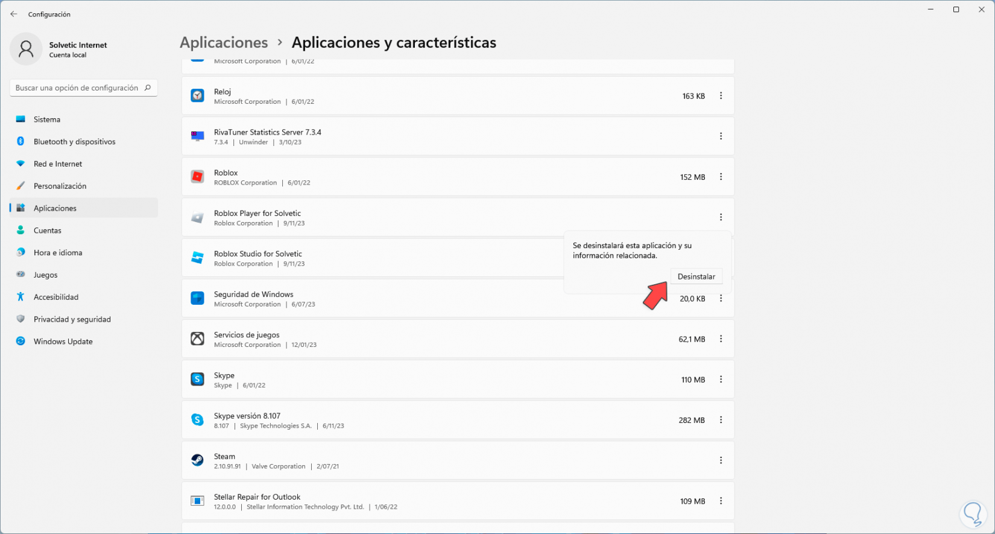Viewport: 995px width, 534px height.
Task: Navigate to Aplicaciones breadcrumb link
Action: pyautogui.click(x=224, y=43)
